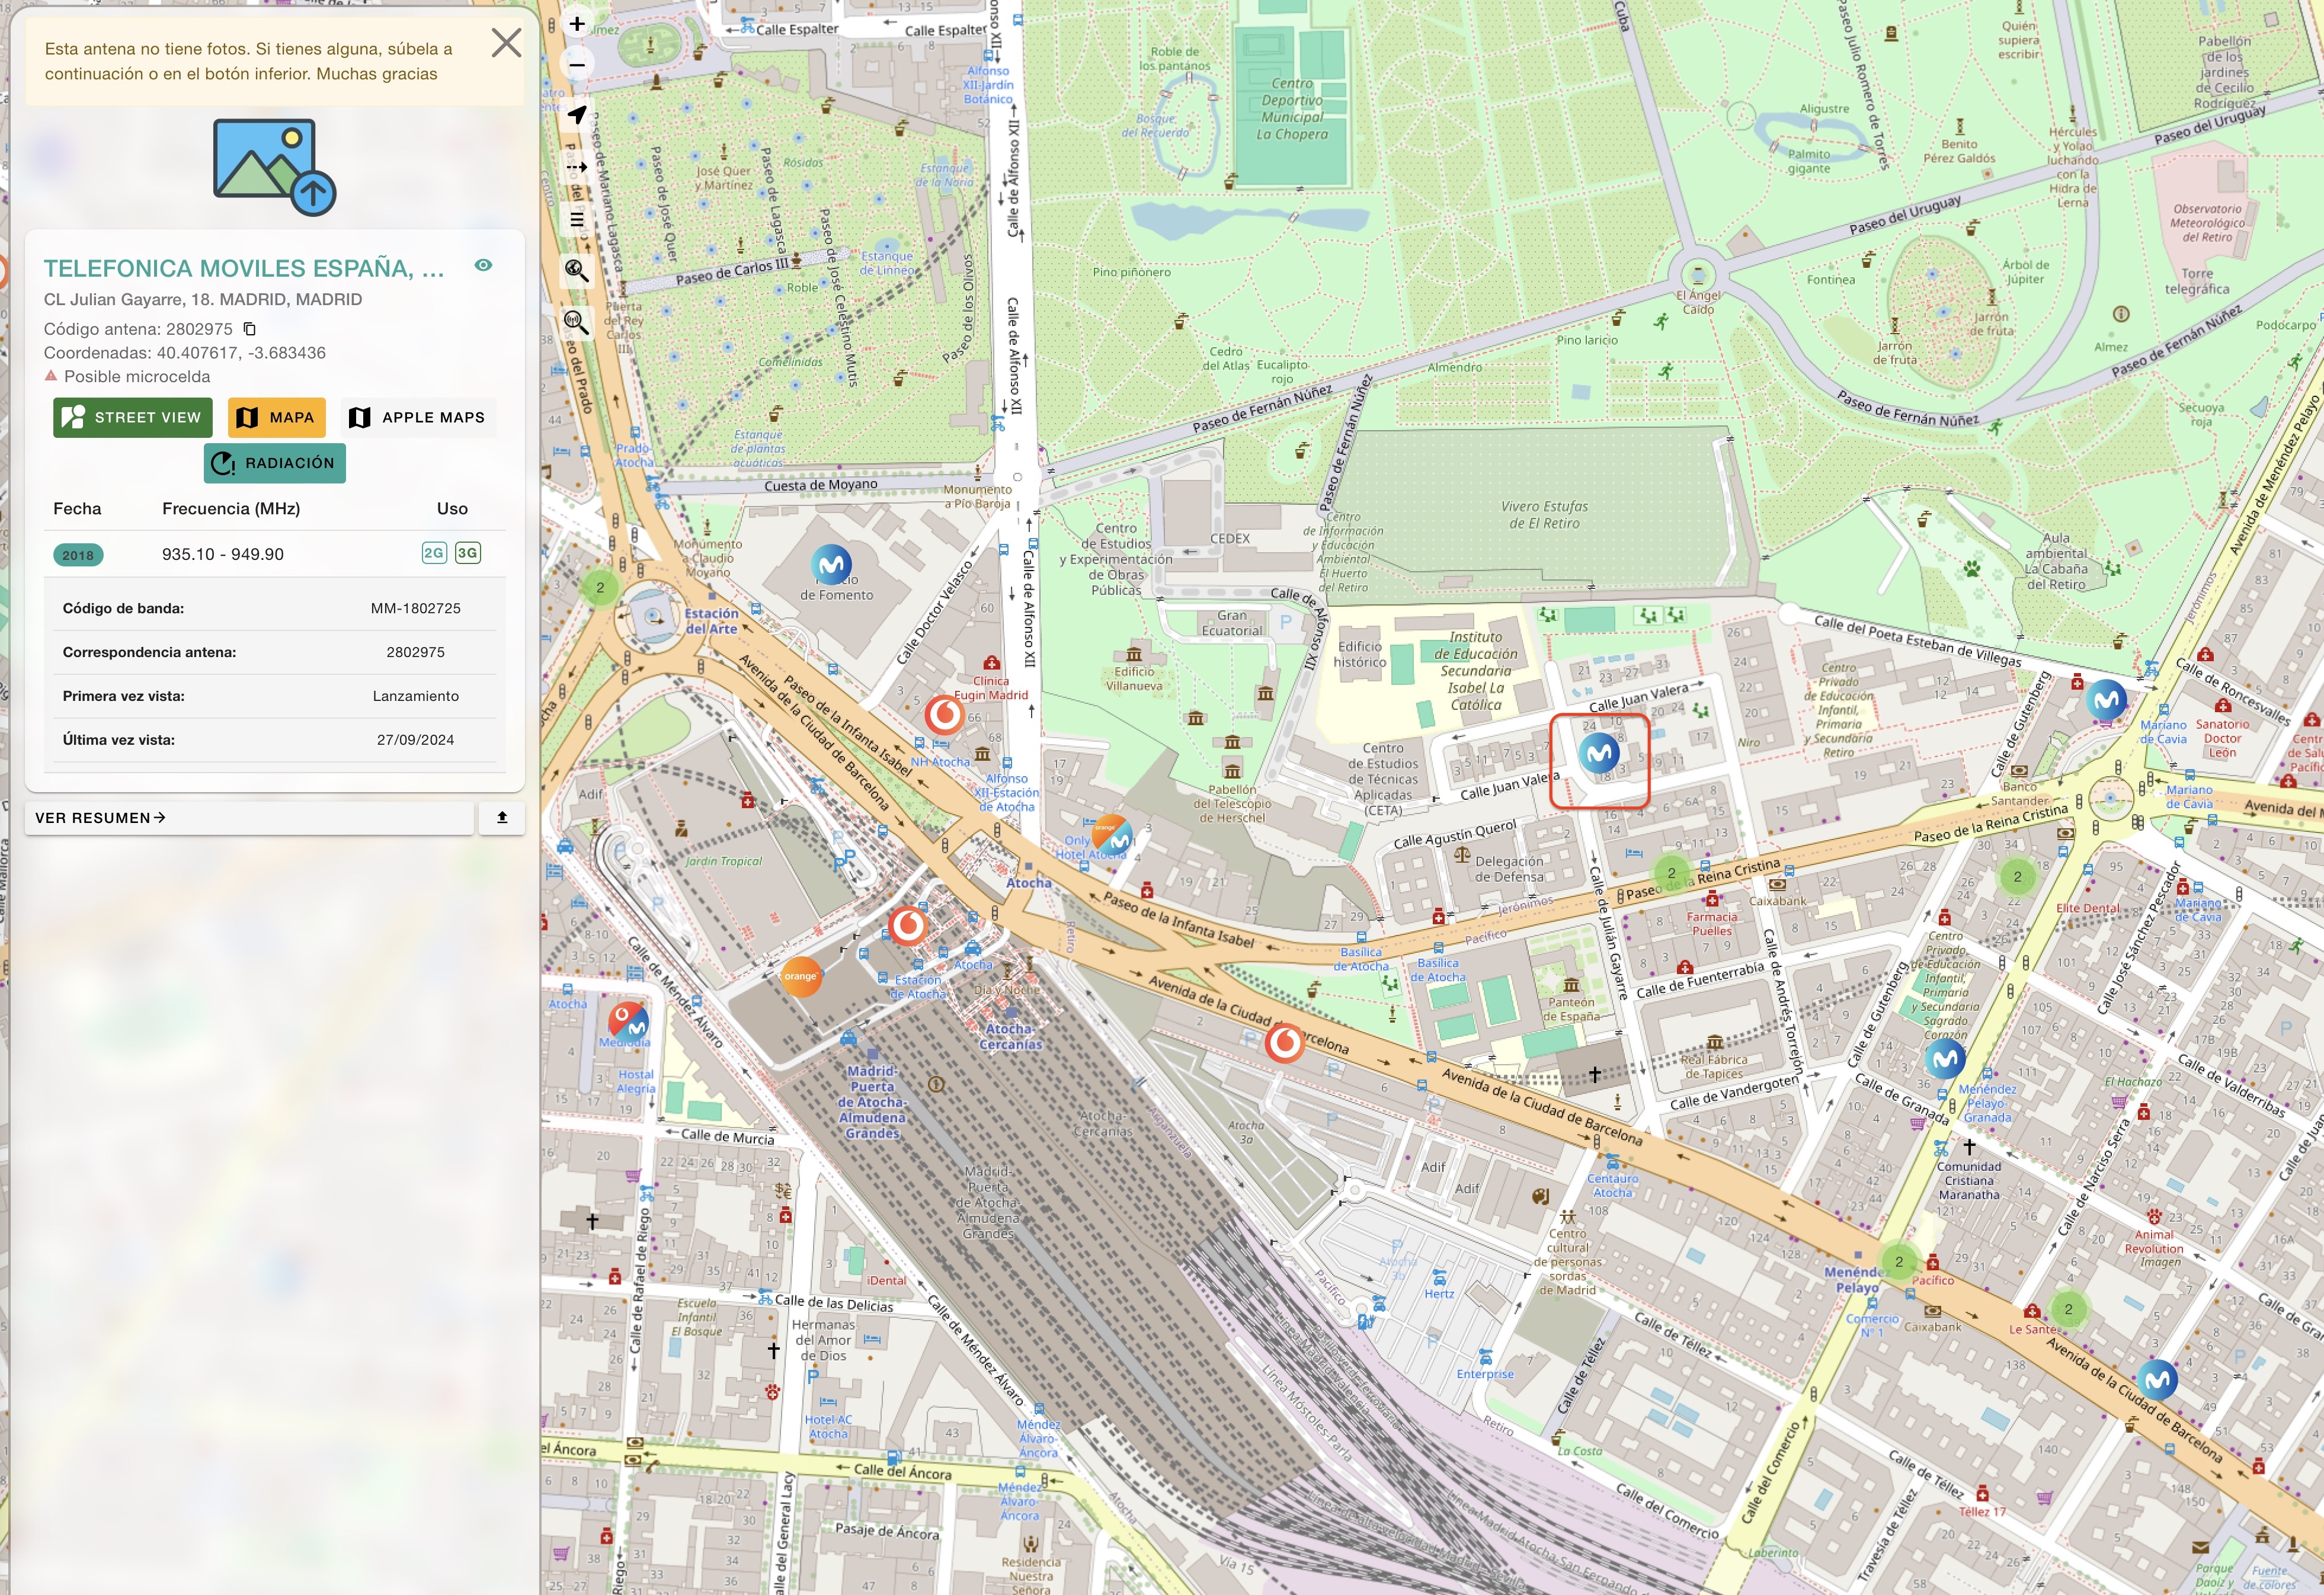Expand cluster 2 near Le Santé
This screenshot has height=1595, width=2324.
(2068, 1309)
